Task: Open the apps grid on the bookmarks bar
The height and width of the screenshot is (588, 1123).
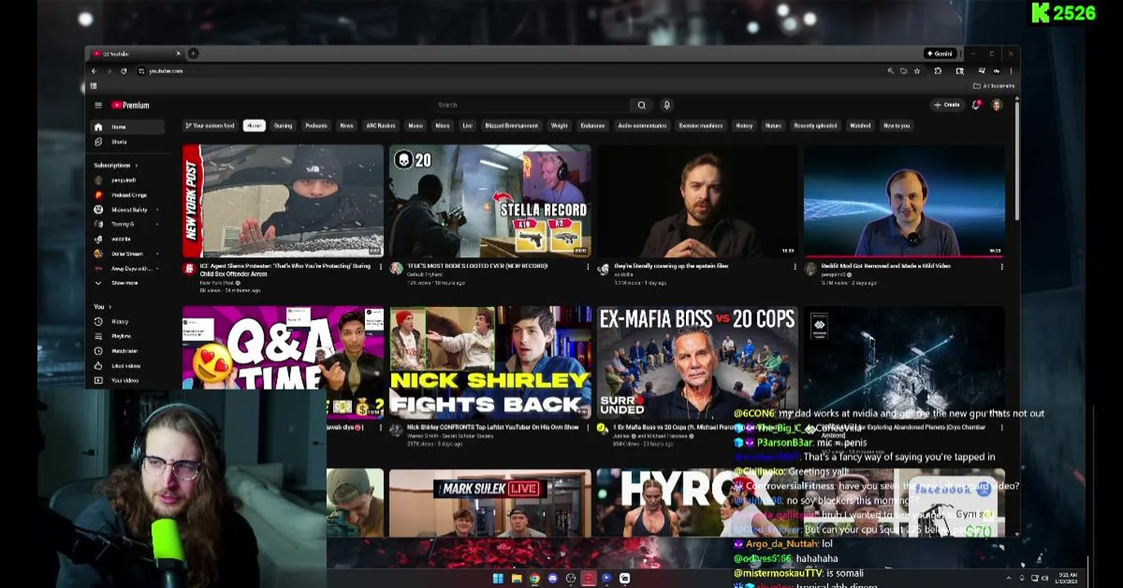Action: (x=94, y=86)
